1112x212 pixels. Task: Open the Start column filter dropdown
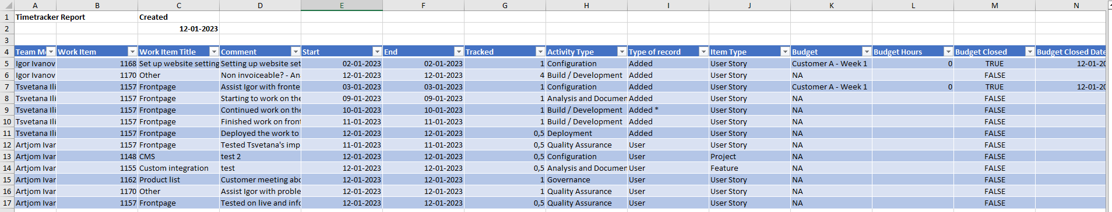(x=377, y=52)
